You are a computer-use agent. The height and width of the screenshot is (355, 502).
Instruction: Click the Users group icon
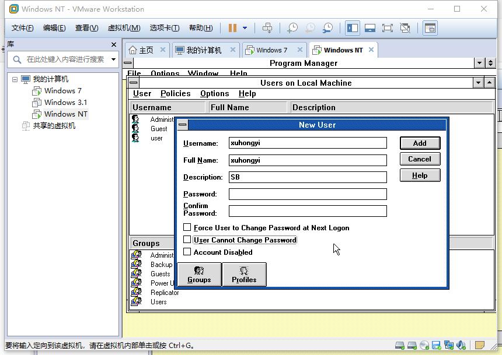coord(137,301)
